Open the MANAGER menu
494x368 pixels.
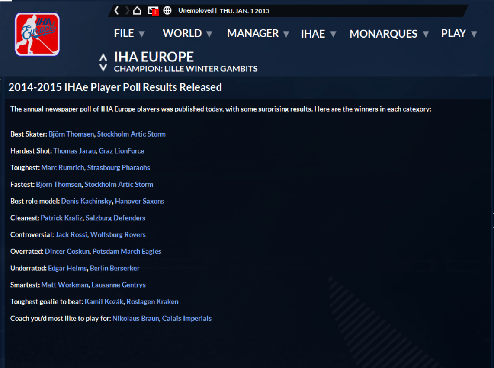click(258, 33)
